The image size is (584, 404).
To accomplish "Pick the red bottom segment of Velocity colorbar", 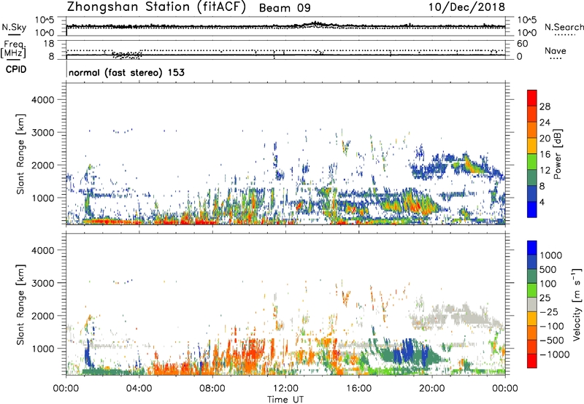I will 532,361.
